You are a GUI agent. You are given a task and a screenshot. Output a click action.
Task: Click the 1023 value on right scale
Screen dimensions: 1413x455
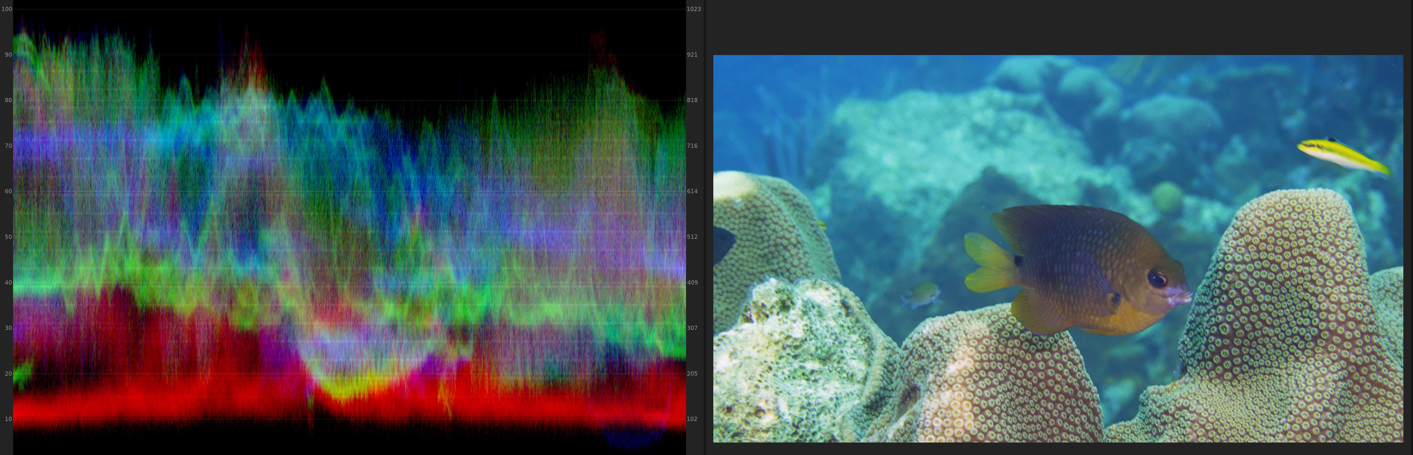693,9
